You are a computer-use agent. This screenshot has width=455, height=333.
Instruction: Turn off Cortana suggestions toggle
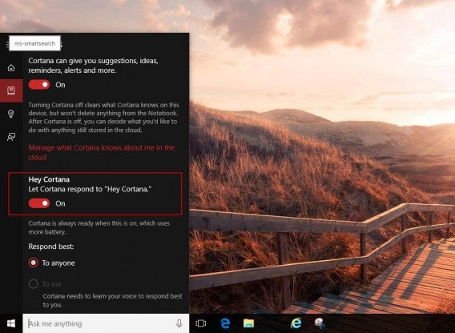click(39, 84)
